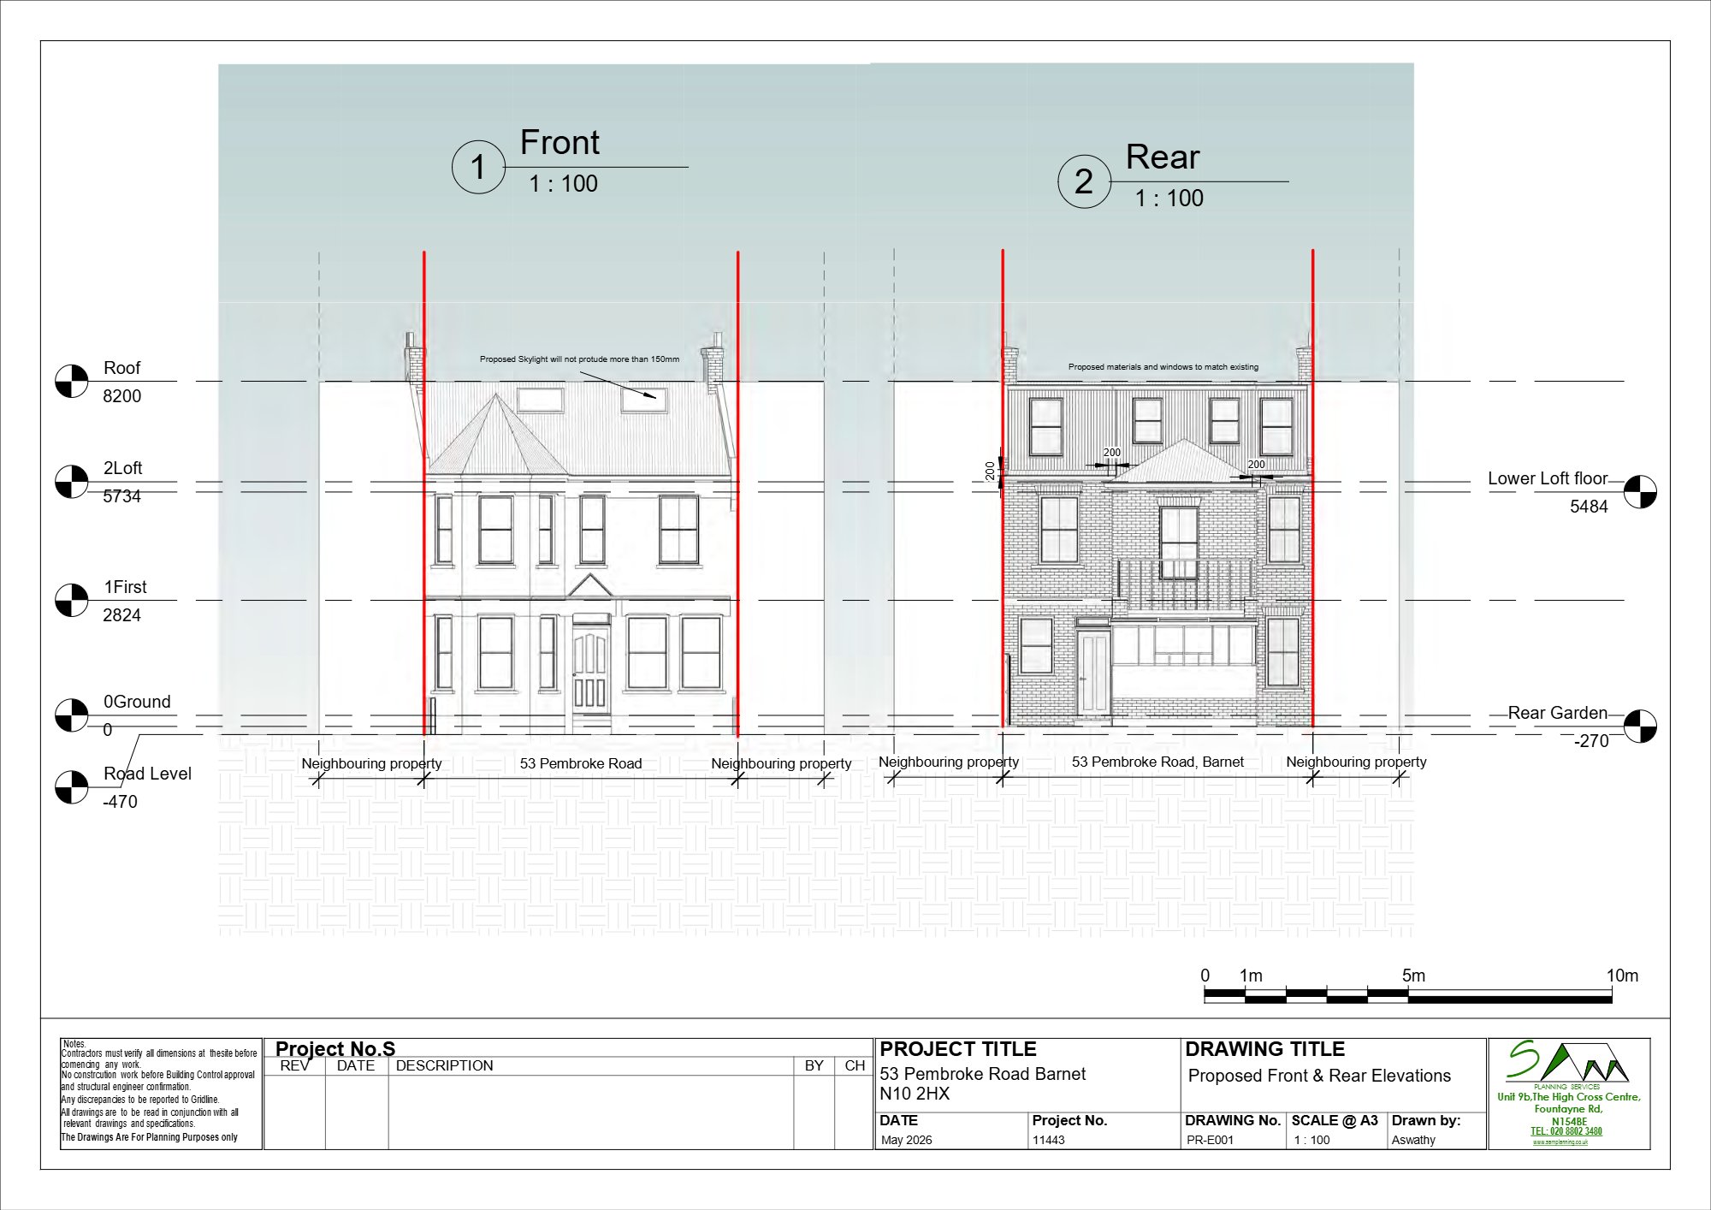Viewport: 1711px width, 1210px height.
Task: Select the drawn by name Aswathy
Action: [x=1413, y=1140]
